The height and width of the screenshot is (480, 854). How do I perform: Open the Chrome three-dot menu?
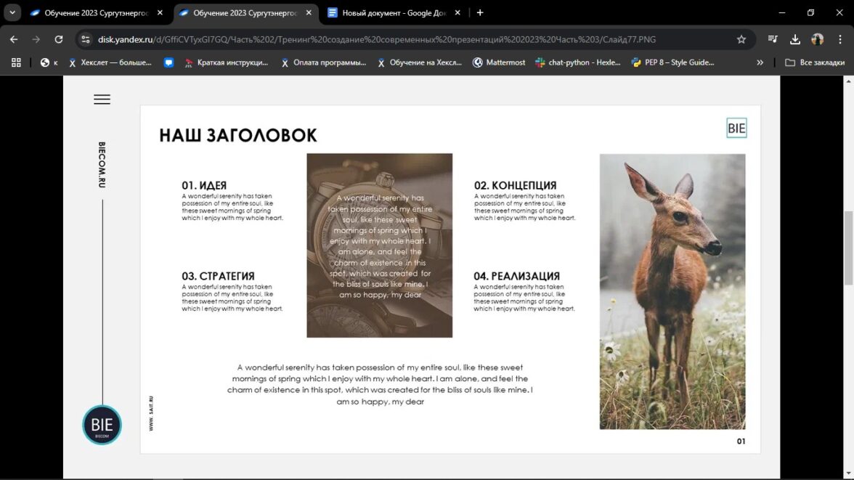839,39
